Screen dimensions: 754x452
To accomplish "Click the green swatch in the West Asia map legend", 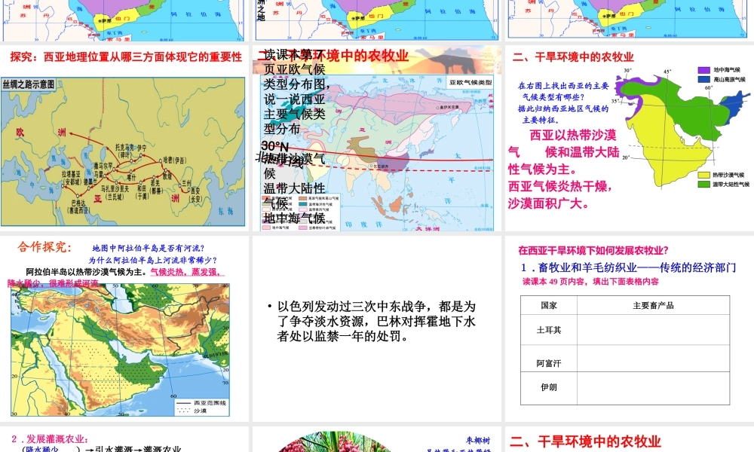I will [x=703, y=184].
